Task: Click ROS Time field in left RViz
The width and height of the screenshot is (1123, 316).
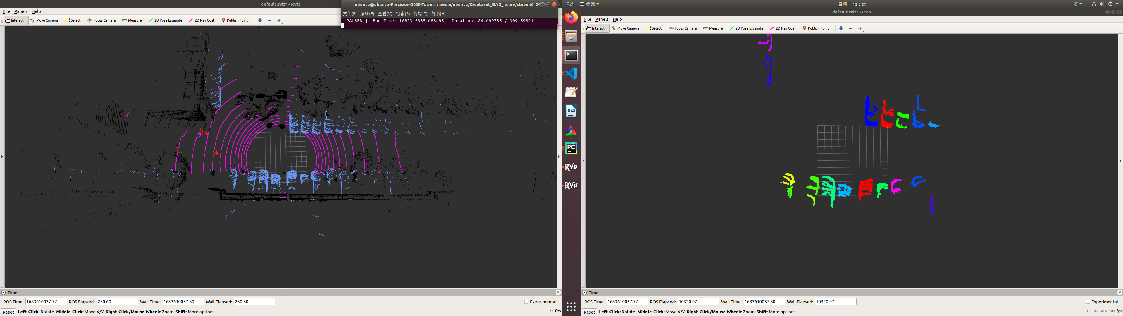Action: 46,302
